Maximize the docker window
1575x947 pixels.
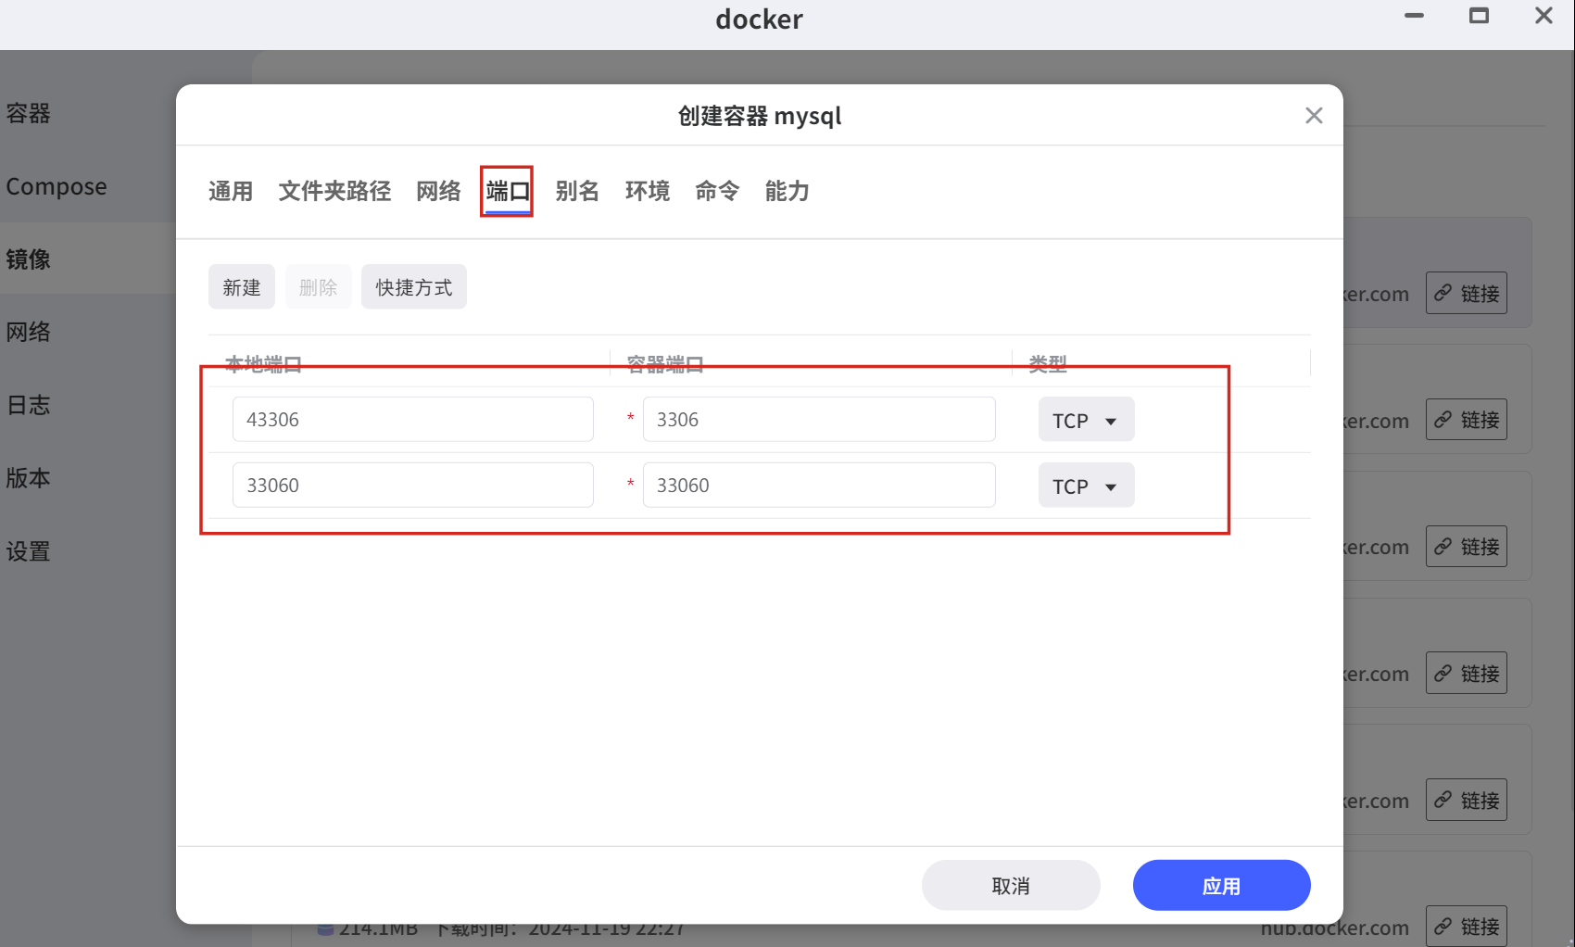(x=1479, y=16)
